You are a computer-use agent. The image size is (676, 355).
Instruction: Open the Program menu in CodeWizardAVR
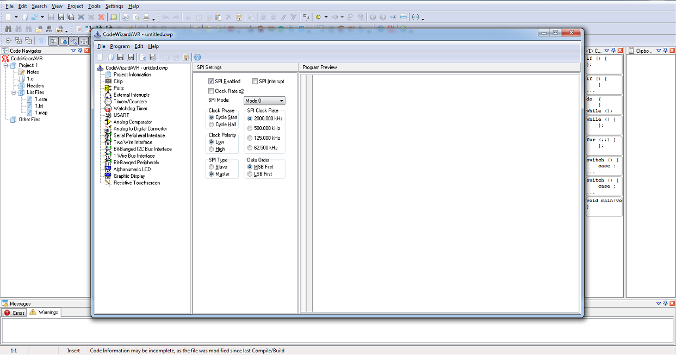pos(120,46)
